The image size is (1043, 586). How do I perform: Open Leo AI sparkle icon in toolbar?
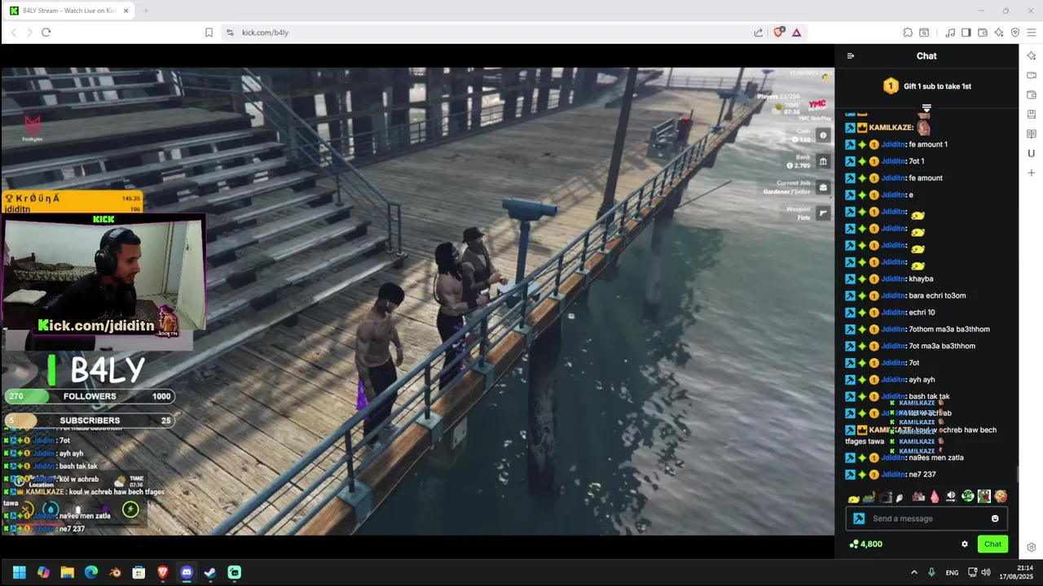[999, 33]
